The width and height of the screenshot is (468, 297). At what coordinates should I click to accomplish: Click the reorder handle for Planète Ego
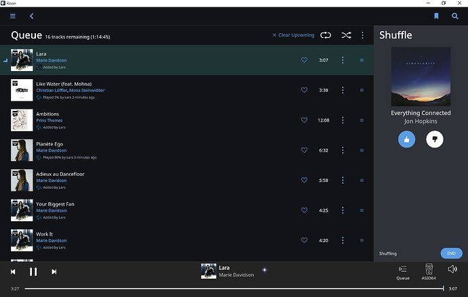tap(362, 150)
